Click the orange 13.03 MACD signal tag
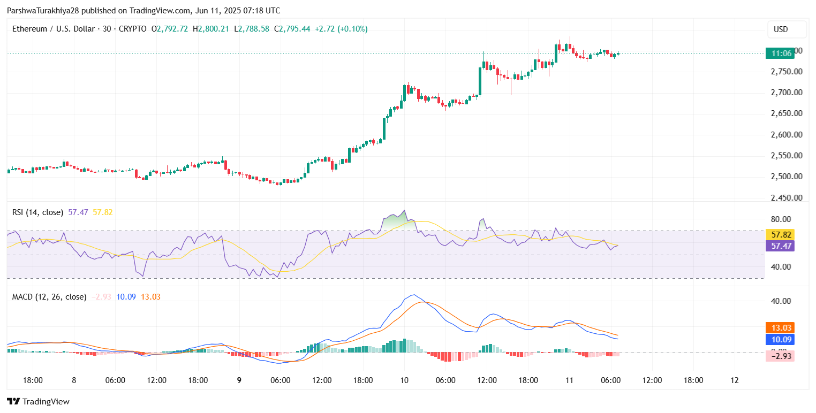The image size is (816, 413). click(x=779, y=327)
